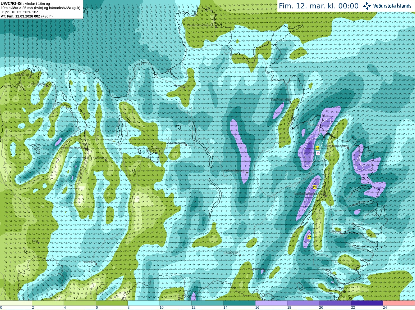Select the Mývatnsöræfi station label
415x310 pixels.
pyautogui.click(x=176, y=143)
